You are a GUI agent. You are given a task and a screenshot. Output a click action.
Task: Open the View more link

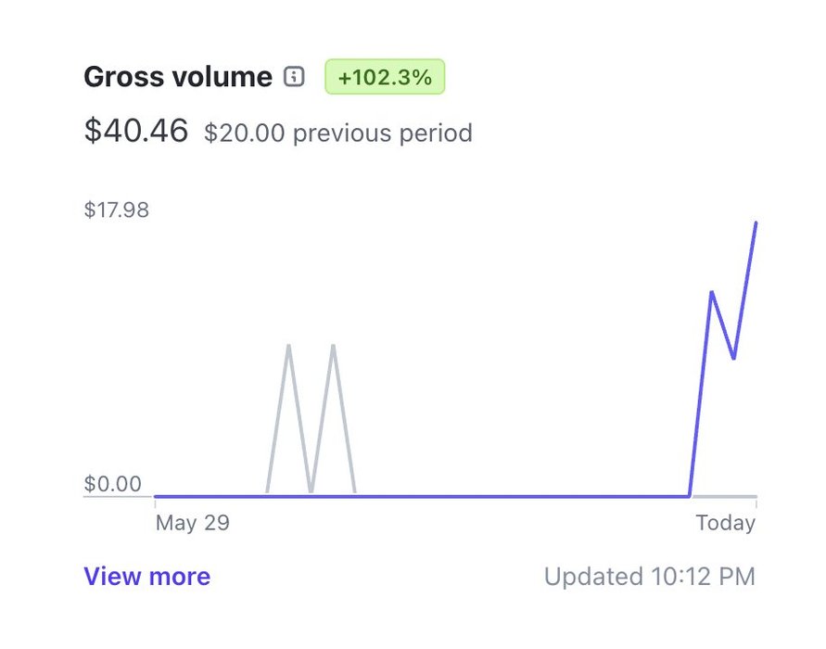146,577
